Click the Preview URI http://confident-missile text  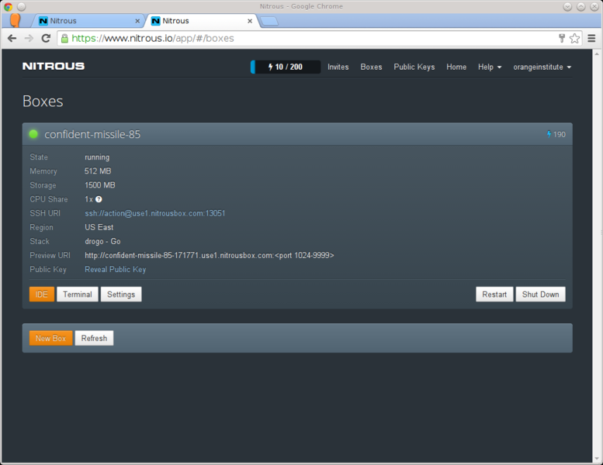(x=210, y=255)
